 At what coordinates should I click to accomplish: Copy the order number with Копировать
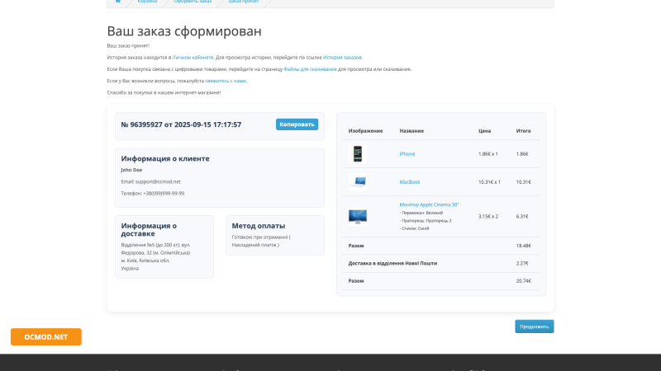tap(297, 124)
